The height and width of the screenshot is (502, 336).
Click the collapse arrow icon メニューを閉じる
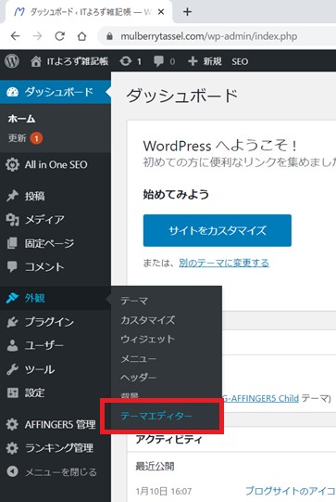pyautogui.click(x=12, y=471)
